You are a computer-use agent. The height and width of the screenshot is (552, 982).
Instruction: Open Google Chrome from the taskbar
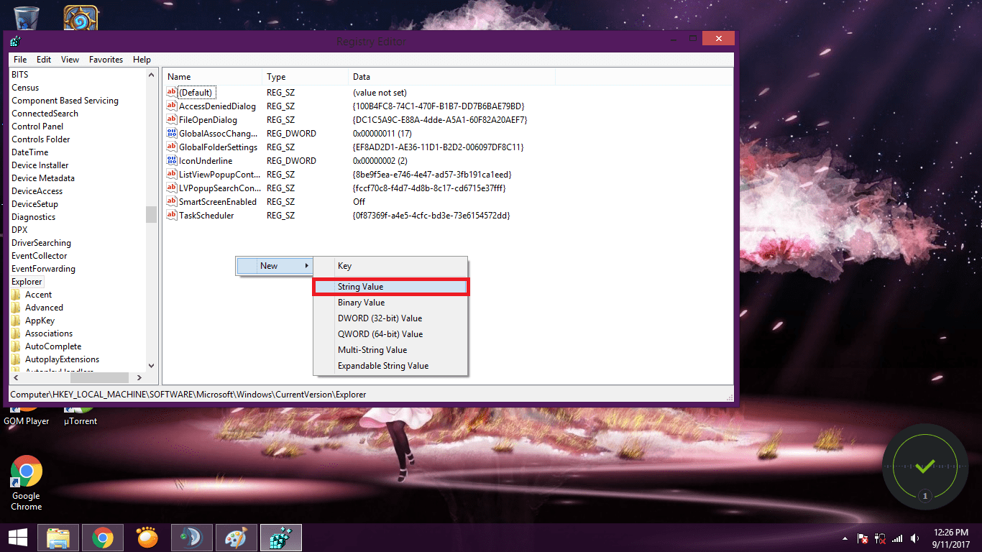tap(102, 537)
